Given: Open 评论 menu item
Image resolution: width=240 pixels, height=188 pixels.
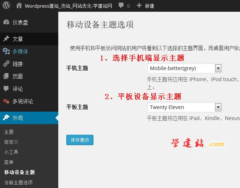Looking at the screenshot, I should [x=29, y=89].
